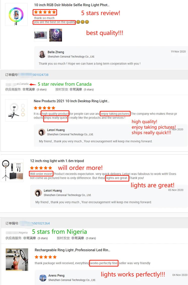Open order number ending 001024738
This screenshot has height=285, width=188.
(x=41, y=75)
